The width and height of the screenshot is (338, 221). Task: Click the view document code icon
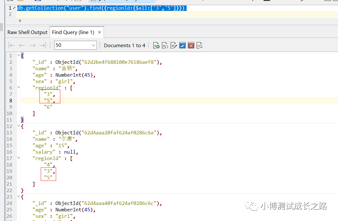(x=165, y=46)
